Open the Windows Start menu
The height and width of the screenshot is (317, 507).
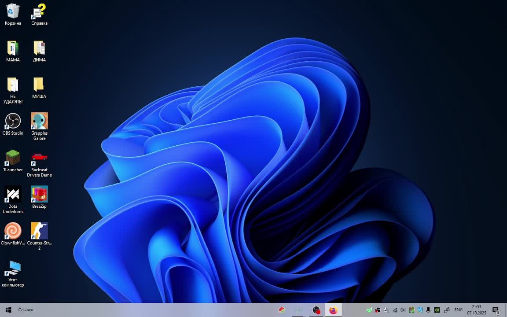tap(8, 310)
